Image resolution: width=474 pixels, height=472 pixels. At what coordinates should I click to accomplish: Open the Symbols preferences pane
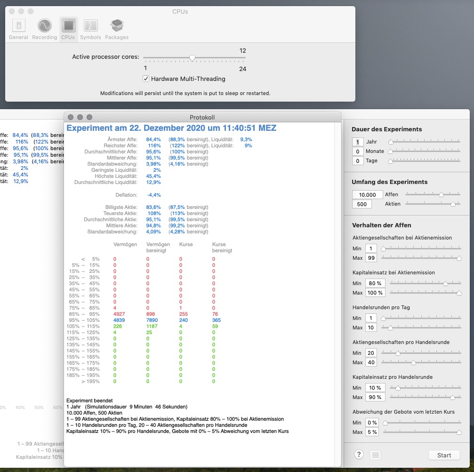(x=90, y=29)
